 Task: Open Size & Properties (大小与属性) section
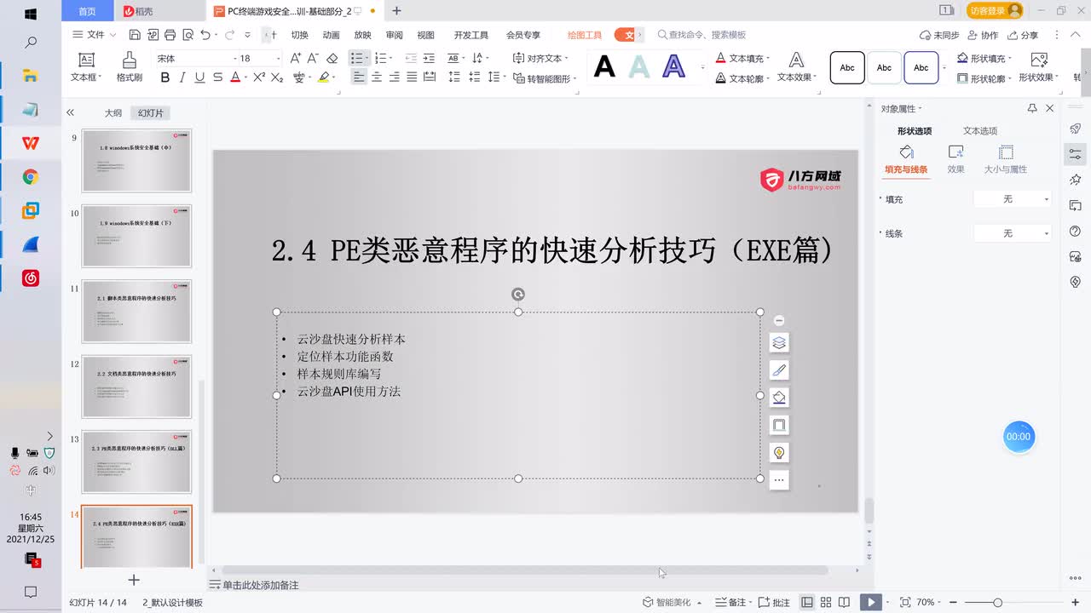pyautogui.click(x=1006, y=158)
